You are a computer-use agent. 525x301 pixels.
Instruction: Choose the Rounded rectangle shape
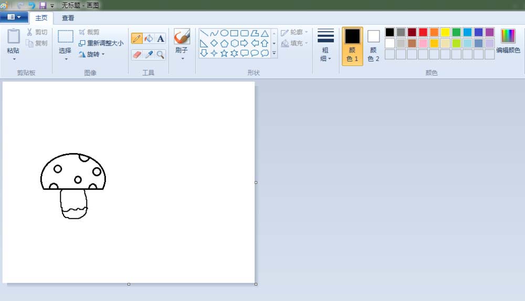point(245,33)
